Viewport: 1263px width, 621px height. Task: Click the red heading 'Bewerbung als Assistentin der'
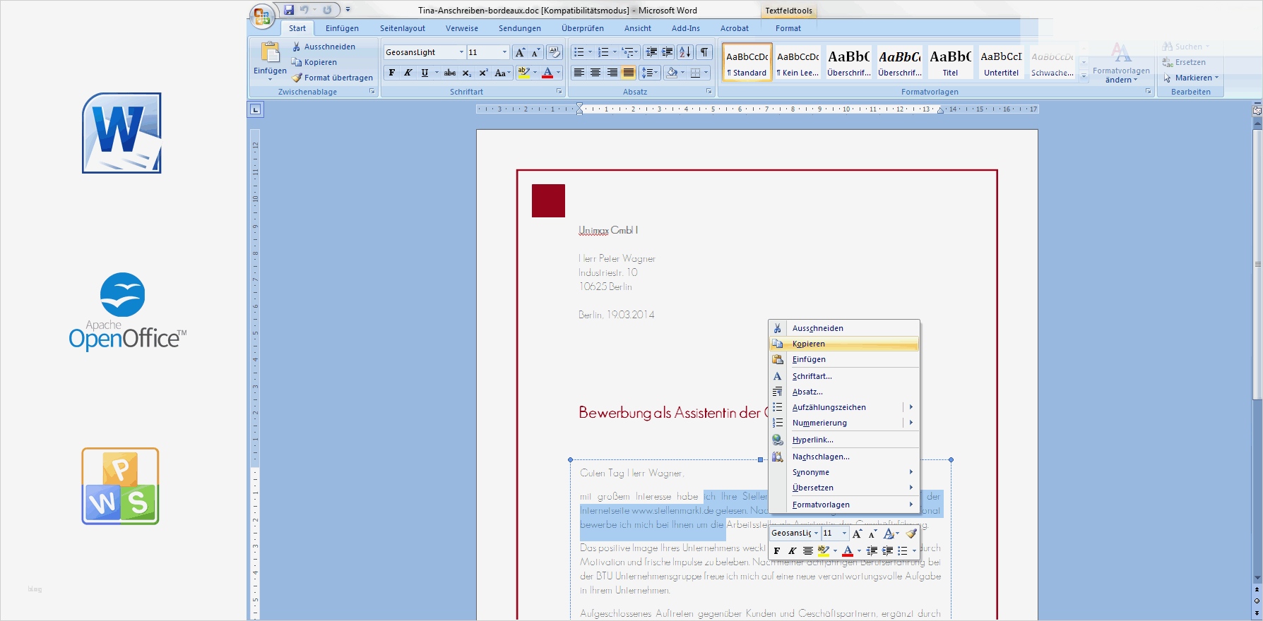pyautogui.click(x=670, y=413)
